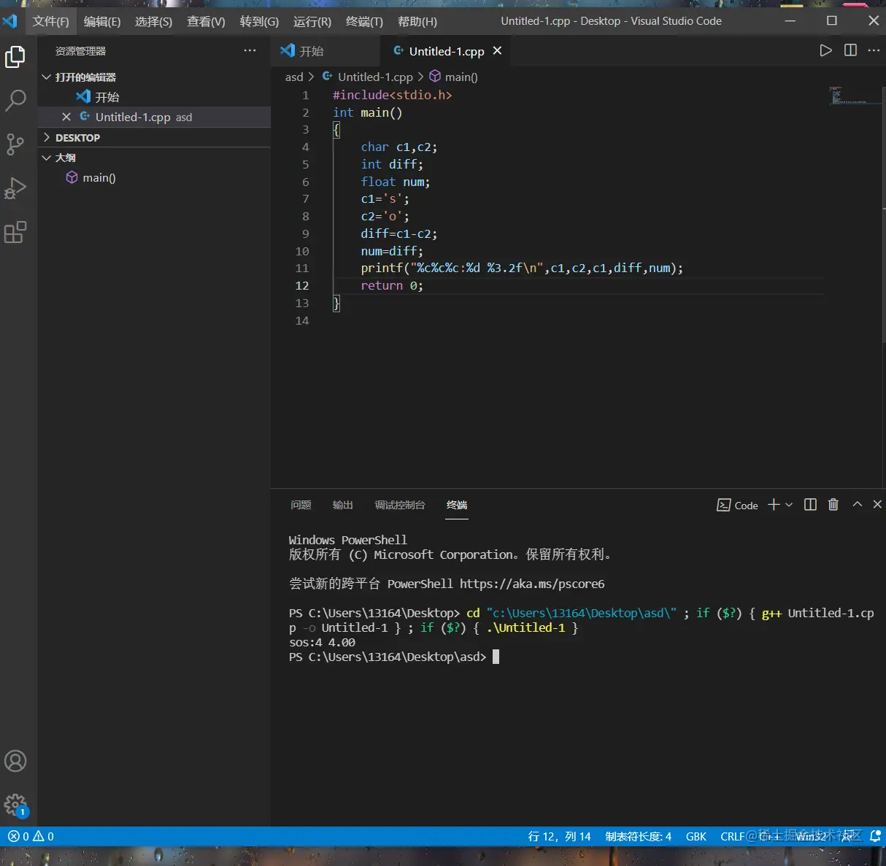886x866 pixels.
Task: Open the Terminal menu in menu bar
Action: tap(364, 21)
